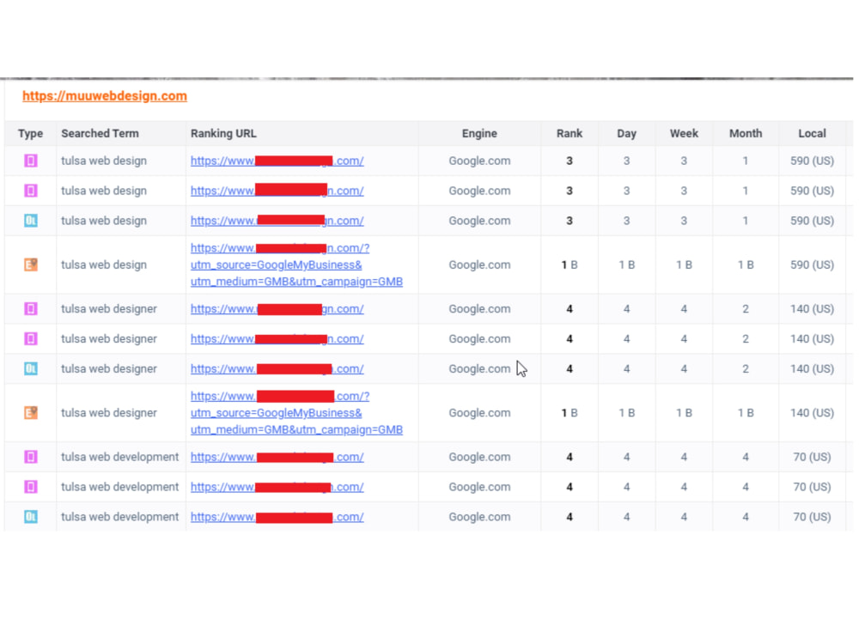Select the bold '1 B' Rank cell for tulsa web designer
859x644 pixels.
click(570, 412)
